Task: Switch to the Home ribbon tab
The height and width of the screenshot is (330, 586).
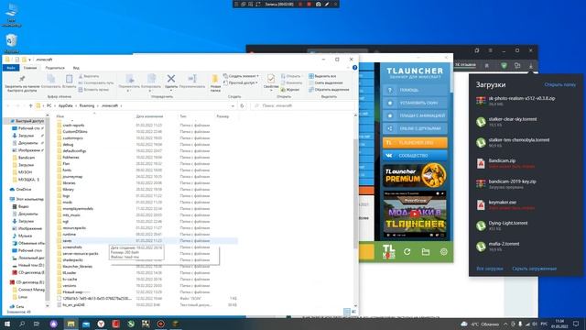Action: [30, 68]
